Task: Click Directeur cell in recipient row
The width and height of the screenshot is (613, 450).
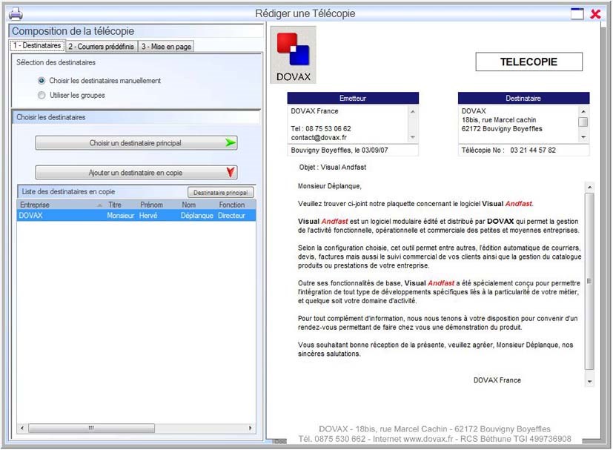Action: coord(231,216)
